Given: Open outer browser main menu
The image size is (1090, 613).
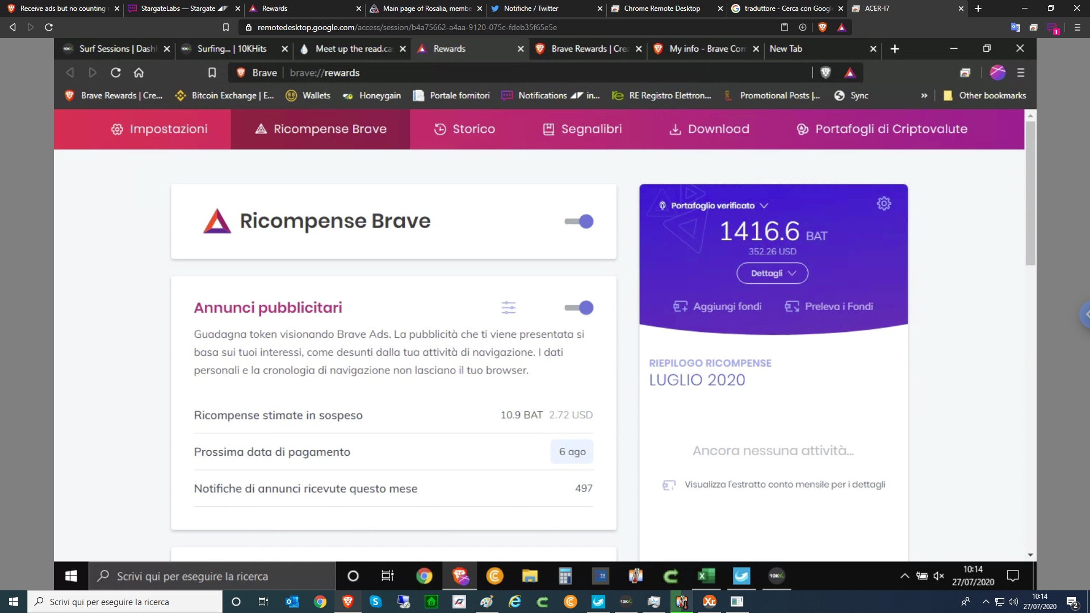Looking at the screenshot, I should (1077, 27).
